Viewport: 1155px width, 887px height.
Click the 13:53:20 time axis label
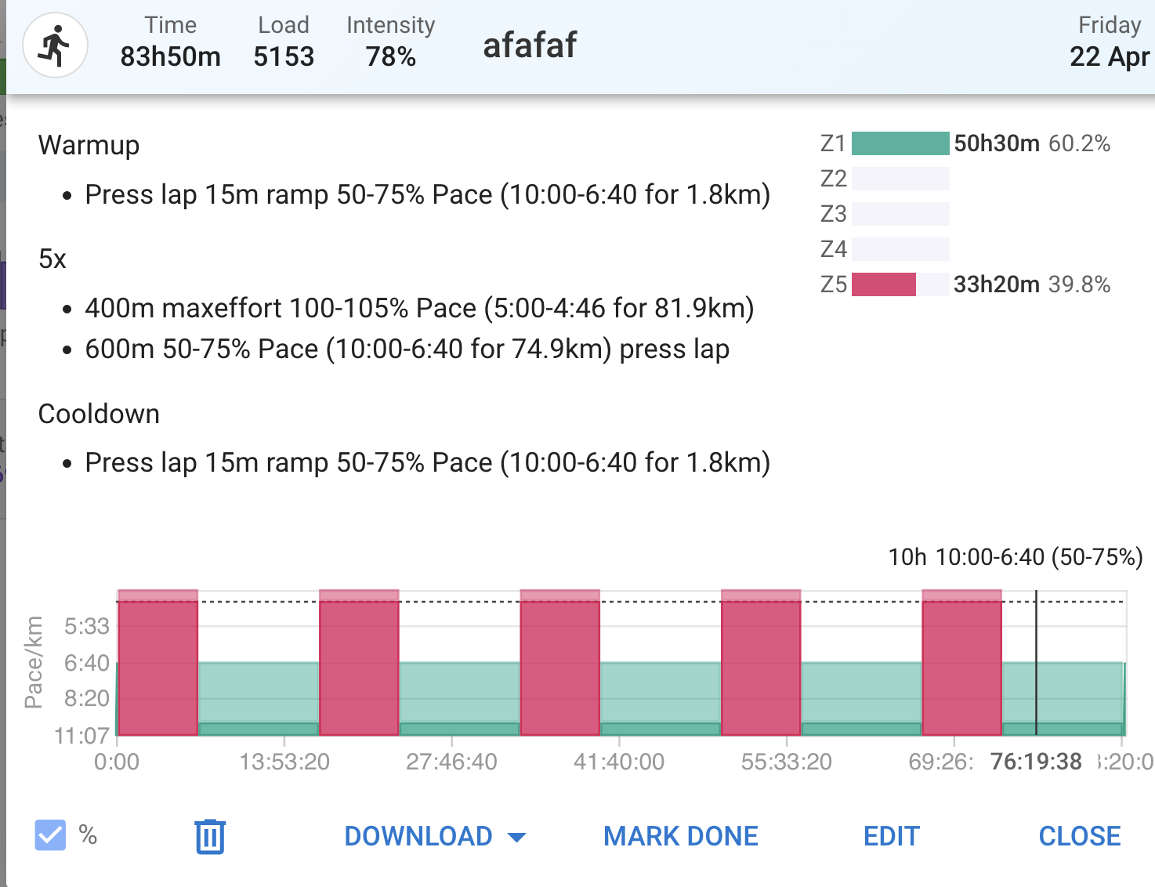pyautogui.click(x=284, y=762)
